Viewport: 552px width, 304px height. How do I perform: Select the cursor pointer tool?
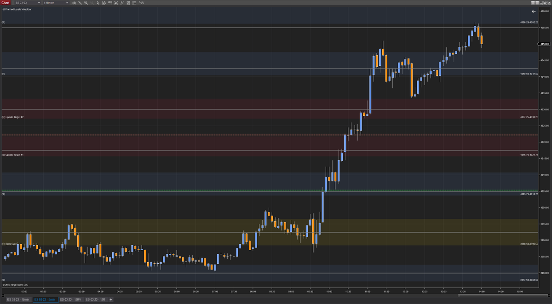pos(98,3)
